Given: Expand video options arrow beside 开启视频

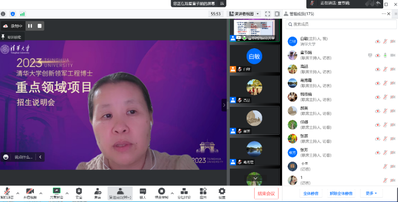Looking at the screenshot, I should [41, 193].
